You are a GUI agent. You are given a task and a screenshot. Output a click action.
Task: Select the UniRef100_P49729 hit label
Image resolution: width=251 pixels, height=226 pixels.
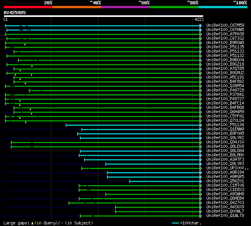pos(225,90)
